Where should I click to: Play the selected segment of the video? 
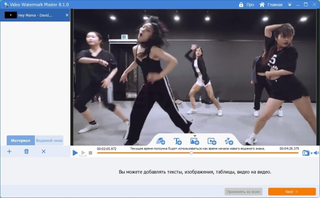[x=83, y=153]
